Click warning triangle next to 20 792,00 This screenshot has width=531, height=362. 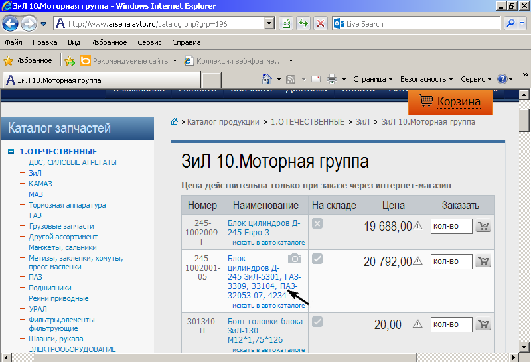[418, 261]
